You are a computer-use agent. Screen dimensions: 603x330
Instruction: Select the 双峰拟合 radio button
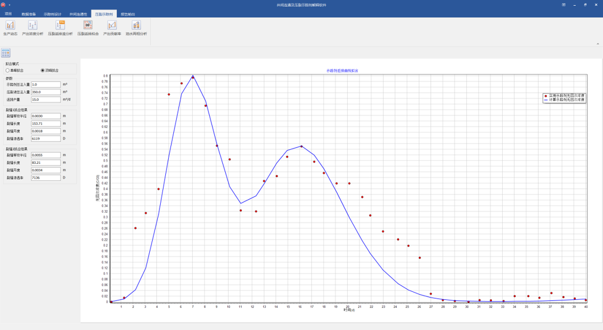click(43, 71)
